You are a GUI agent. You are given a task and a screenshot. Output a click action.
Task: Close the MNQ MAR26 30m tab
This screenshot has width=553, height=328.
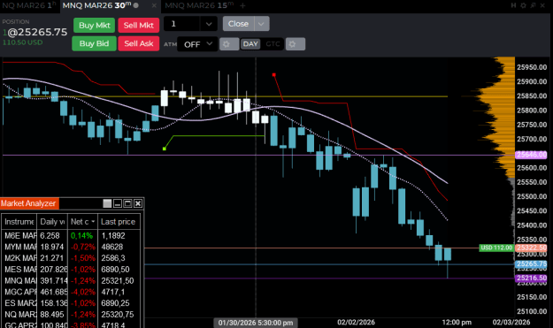pos(154,5)
